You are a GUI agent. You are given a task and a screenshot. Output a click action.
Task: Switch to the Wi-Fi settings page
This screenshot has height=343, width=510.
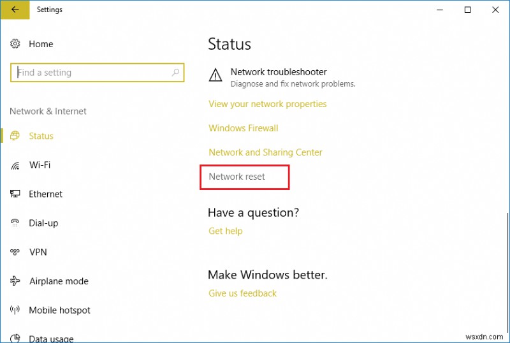tap(40, 165)
